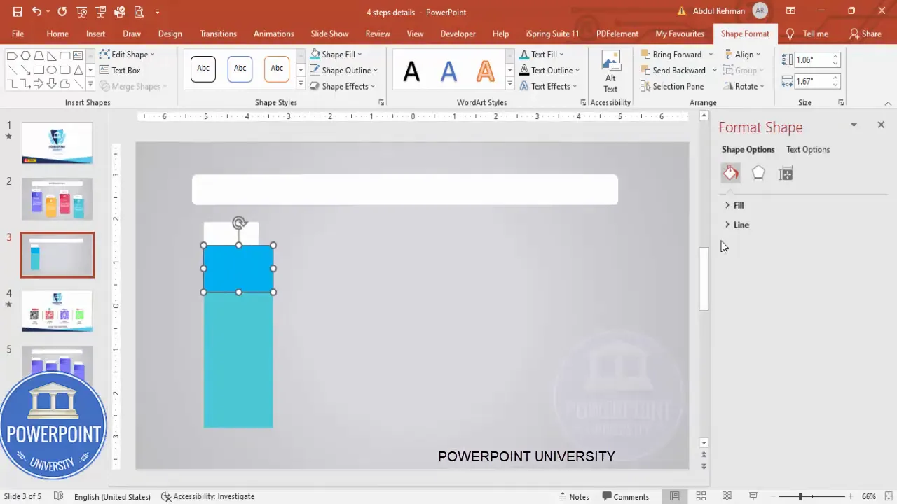Click the Send Backward button
The image size is (897, 504).
673,70
